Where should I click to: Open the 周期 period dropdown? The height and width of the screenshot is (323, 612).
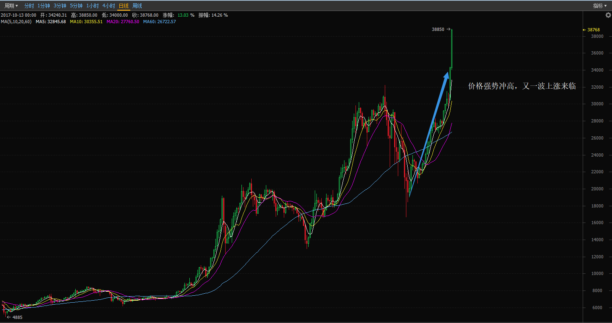(11, 6)
